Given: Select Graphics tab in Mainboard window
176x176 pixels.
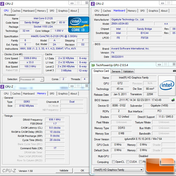Looking at the screenshot, I should (x=153, y=11).
